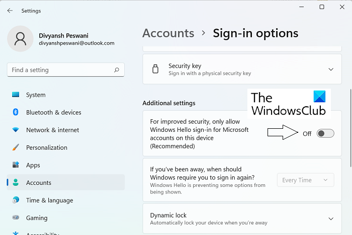Open the Every Time dropdown
Image resolution: width=352 pixels, height=235 pixels.
(305, 180)
